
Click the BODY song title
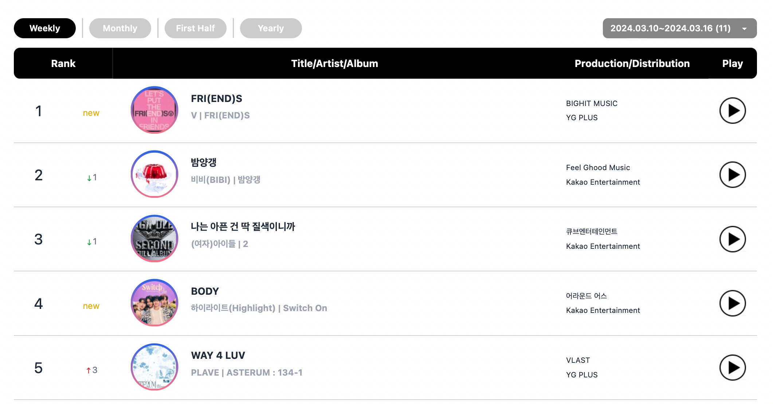(205, 291)
